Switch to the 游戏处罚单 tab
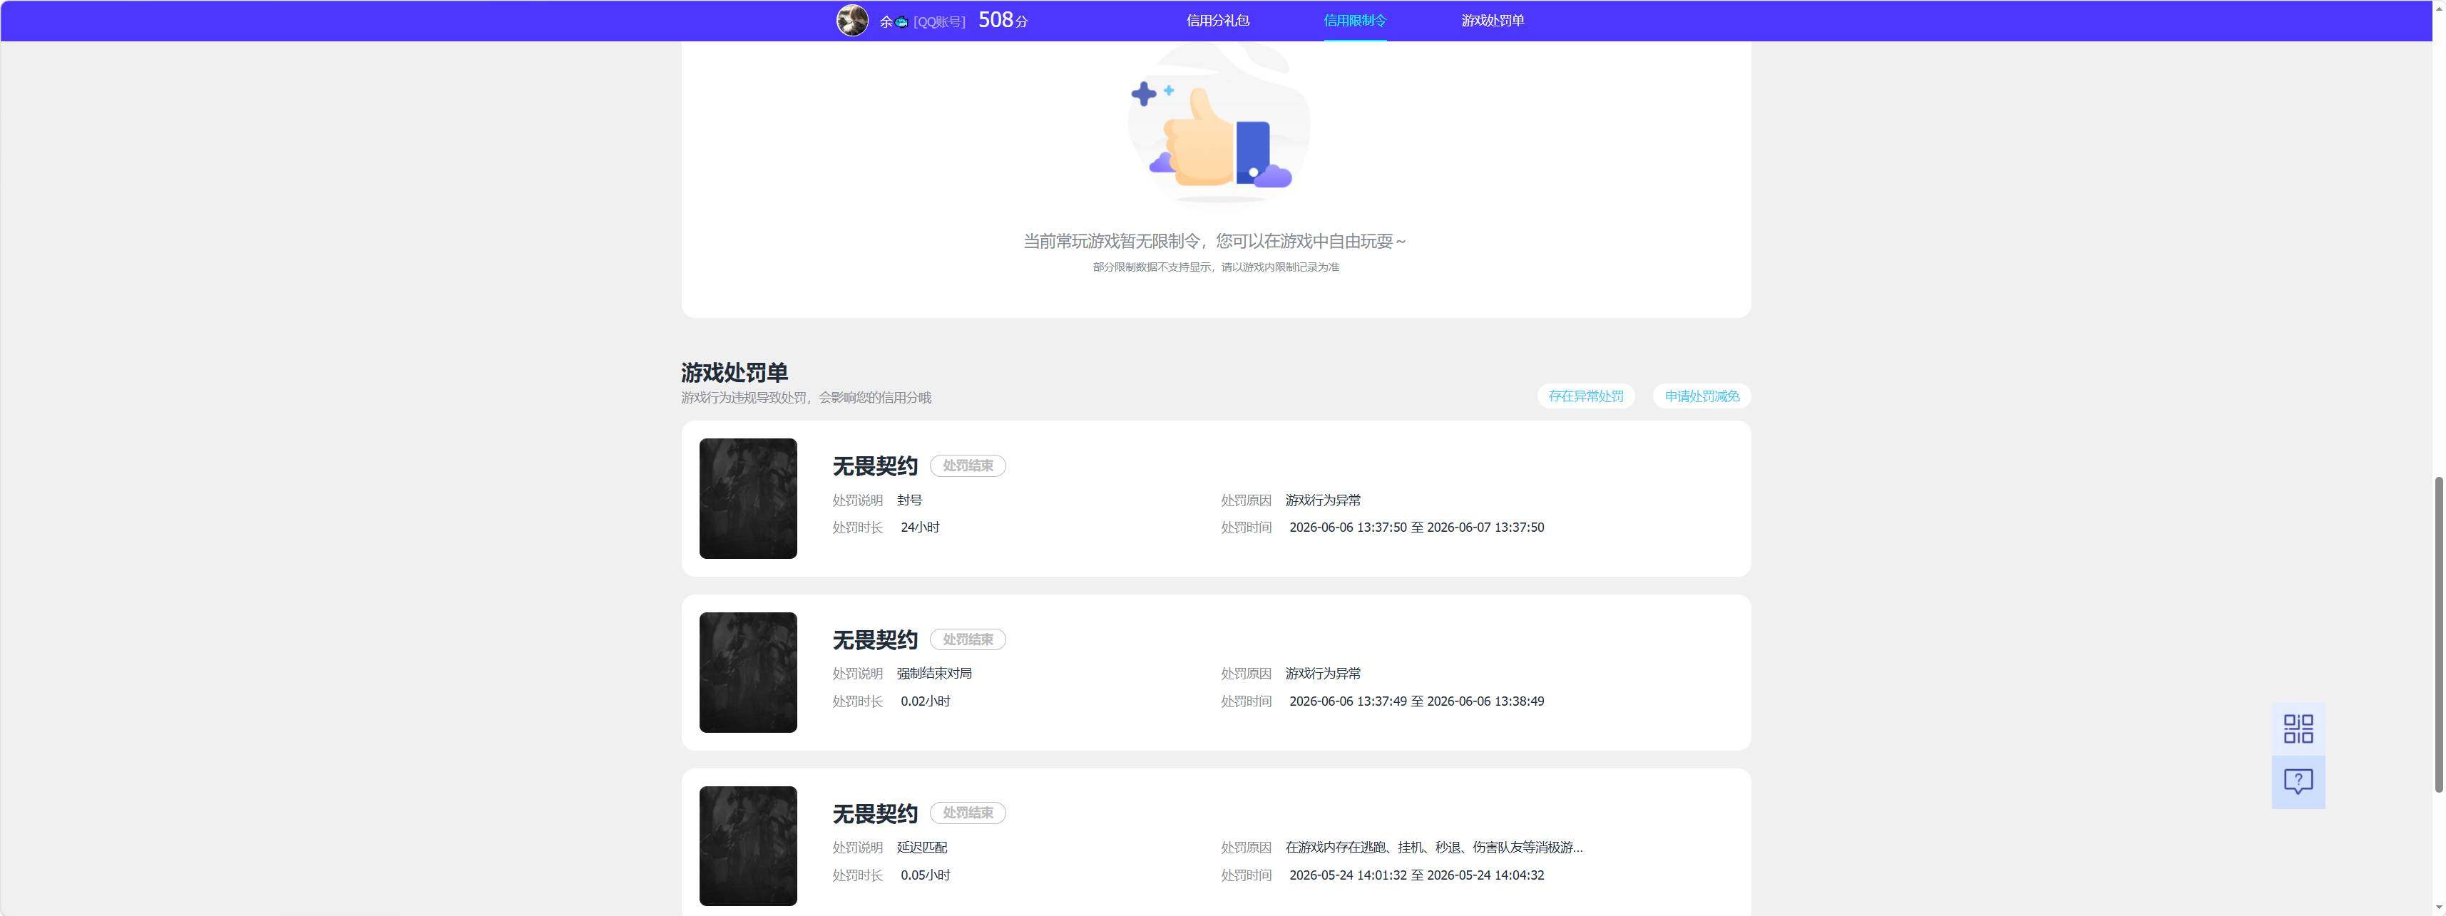This screenshot has width=2446, height=916. [1493, 21]
